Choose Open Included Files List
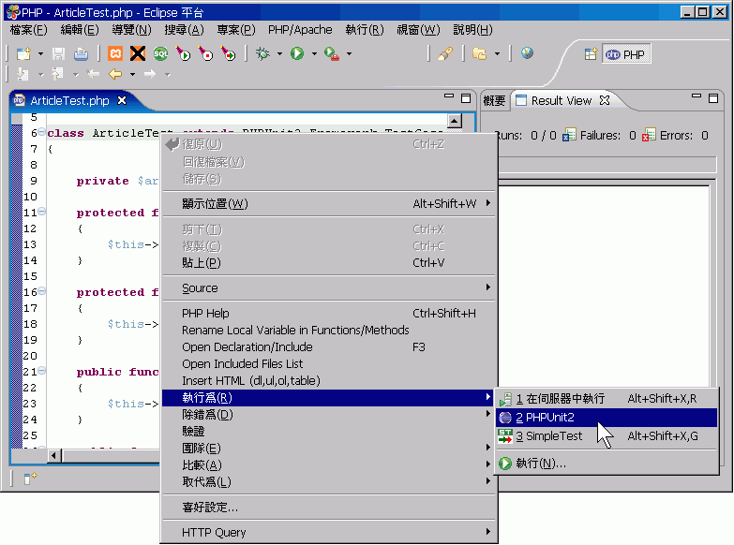 [329, 364]
